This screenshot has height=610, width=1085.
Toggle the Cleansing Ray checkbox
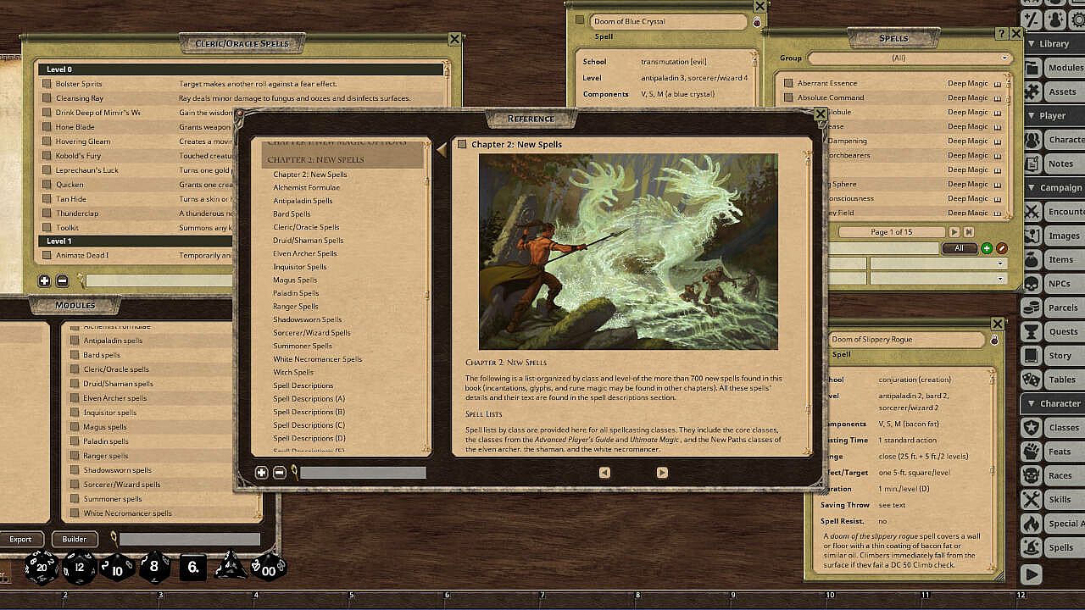click(x=47, y=98)
